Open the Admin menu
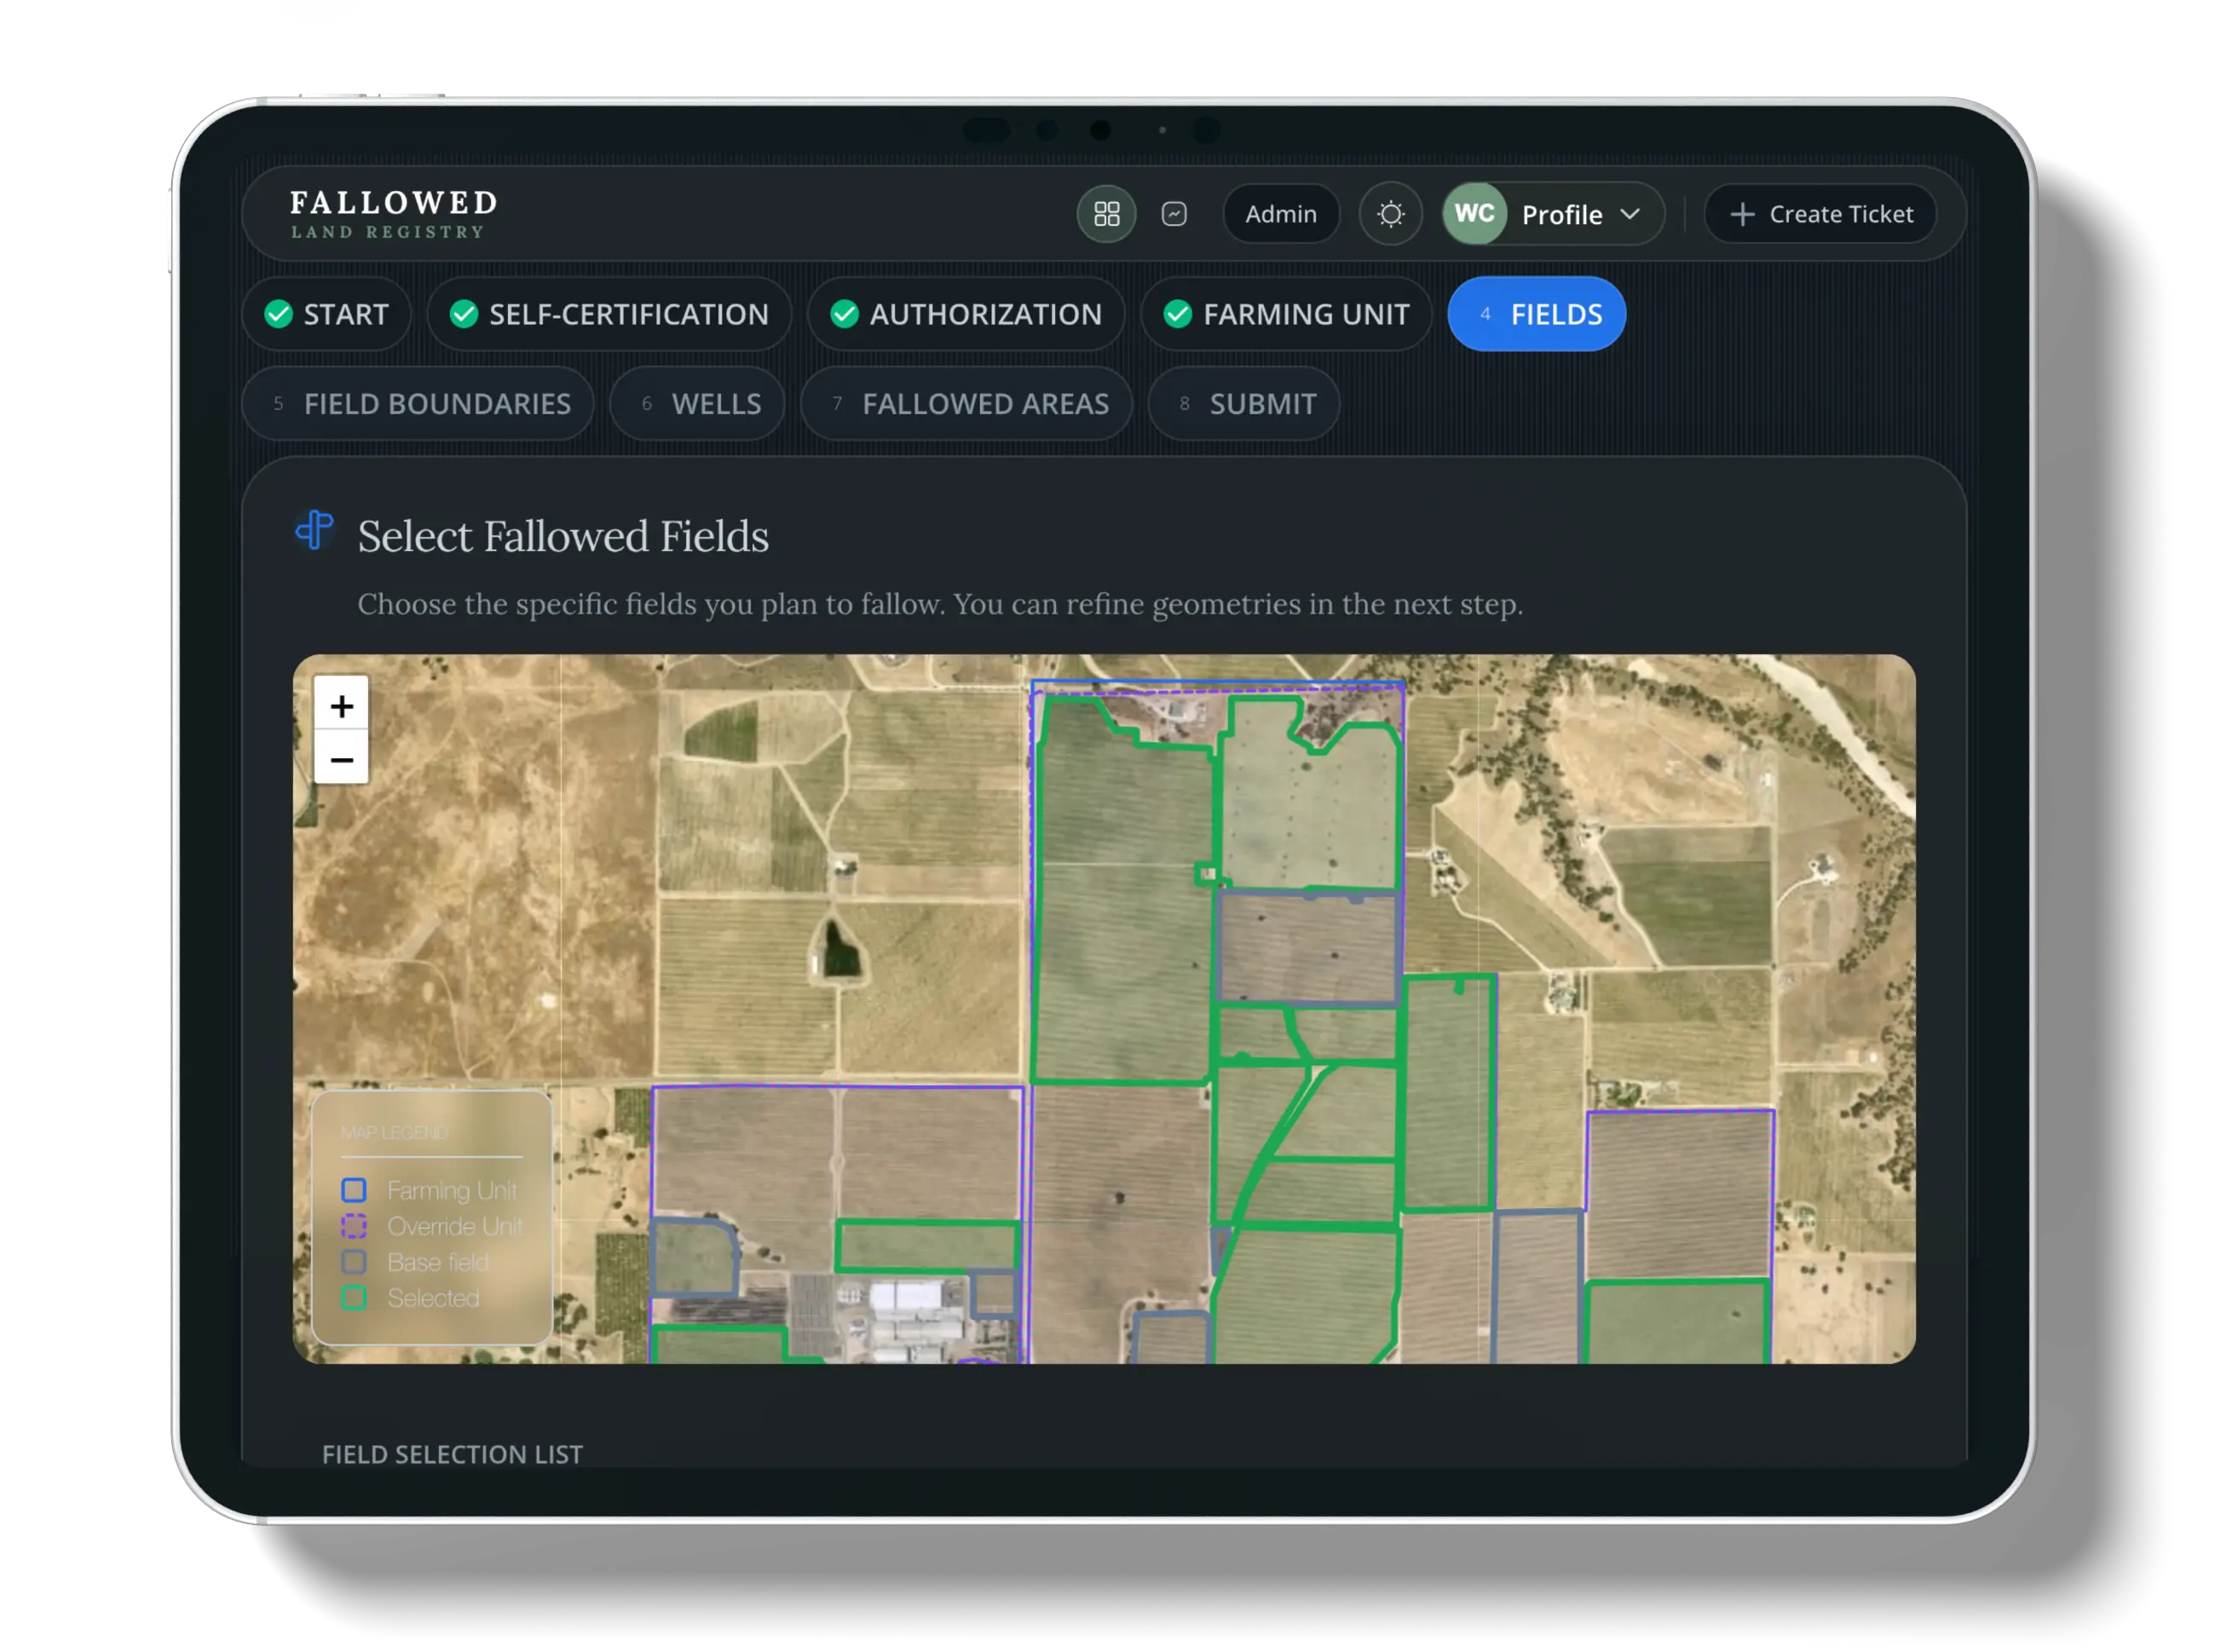Image resolution: width=2215 pixels, height=1652 pixels. coord(1282,214)
